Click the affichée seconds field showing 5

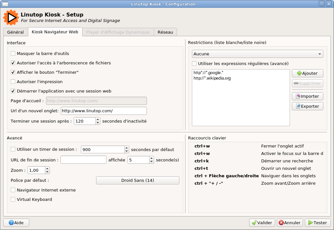[x=139, y=160]
